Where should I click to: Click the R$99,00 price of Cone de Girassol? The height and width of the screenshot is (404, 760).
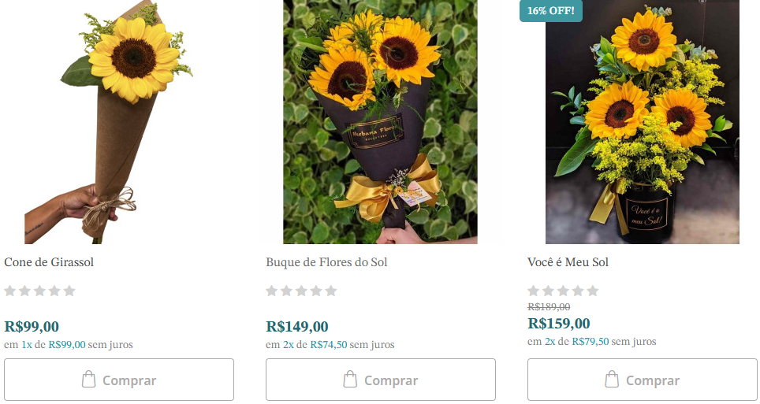(32, 326)
